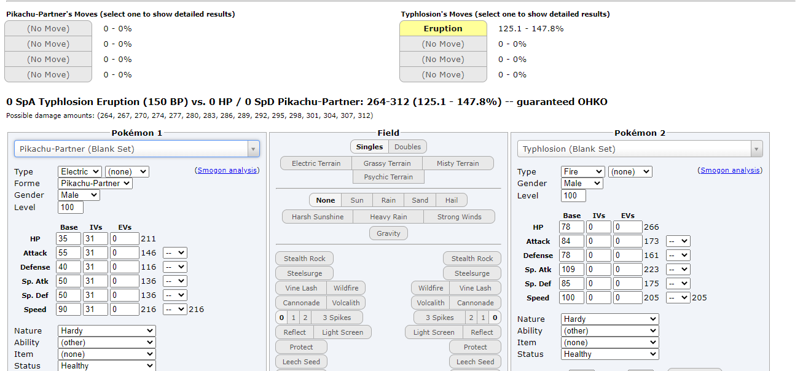The height and width of the screenshot is (371, 811).
Task: Select Singles battle format
Action: click(370, 147)
